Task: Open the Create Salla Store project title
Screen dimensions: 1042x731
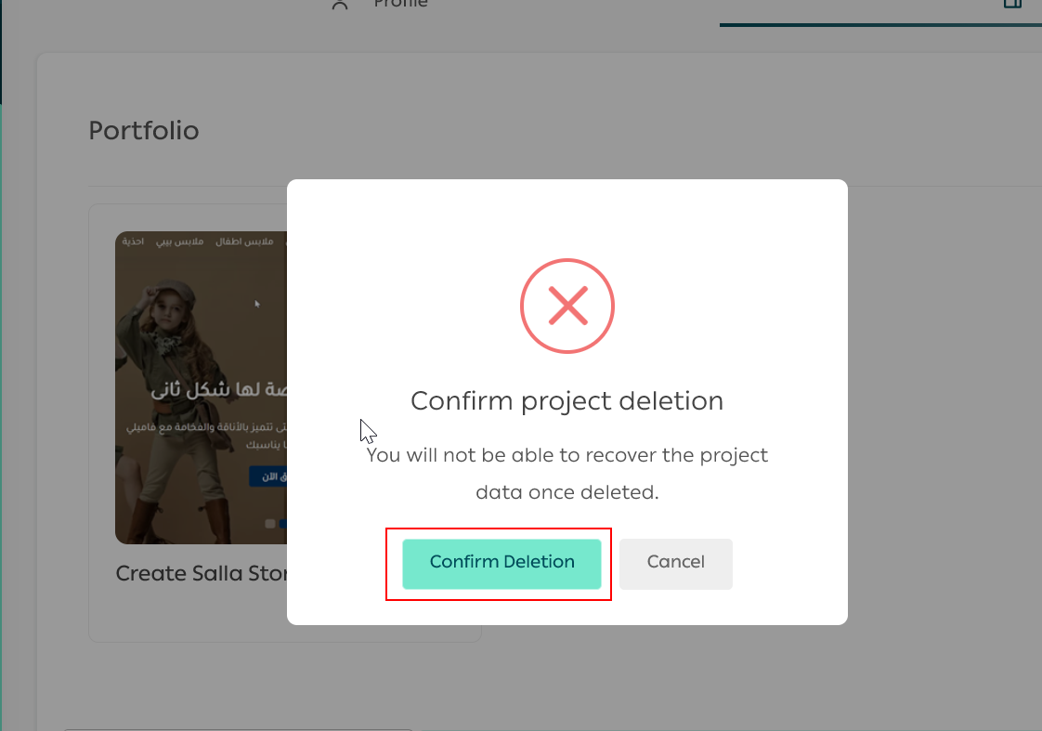Action: point(201,574)
